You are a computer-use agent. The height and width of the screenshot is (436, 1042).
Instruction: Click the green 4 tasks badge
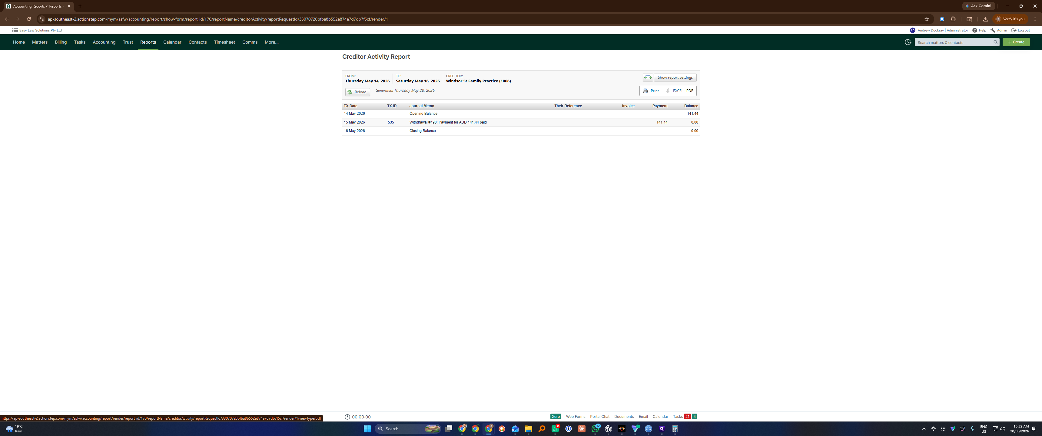click(x=695, y=417)
